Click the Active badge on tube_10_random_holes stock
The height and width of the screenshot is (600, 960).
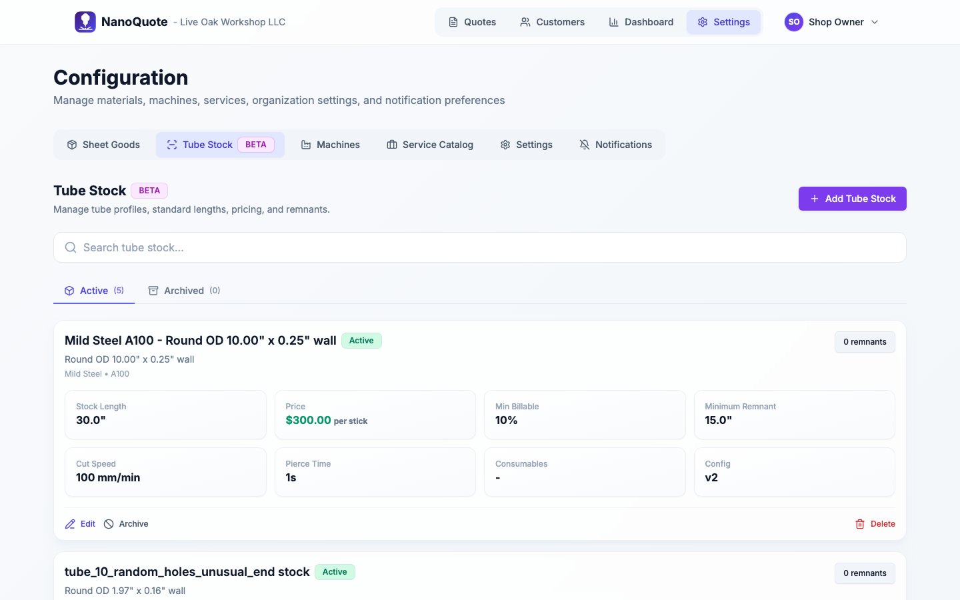click(x=335, y=572)
